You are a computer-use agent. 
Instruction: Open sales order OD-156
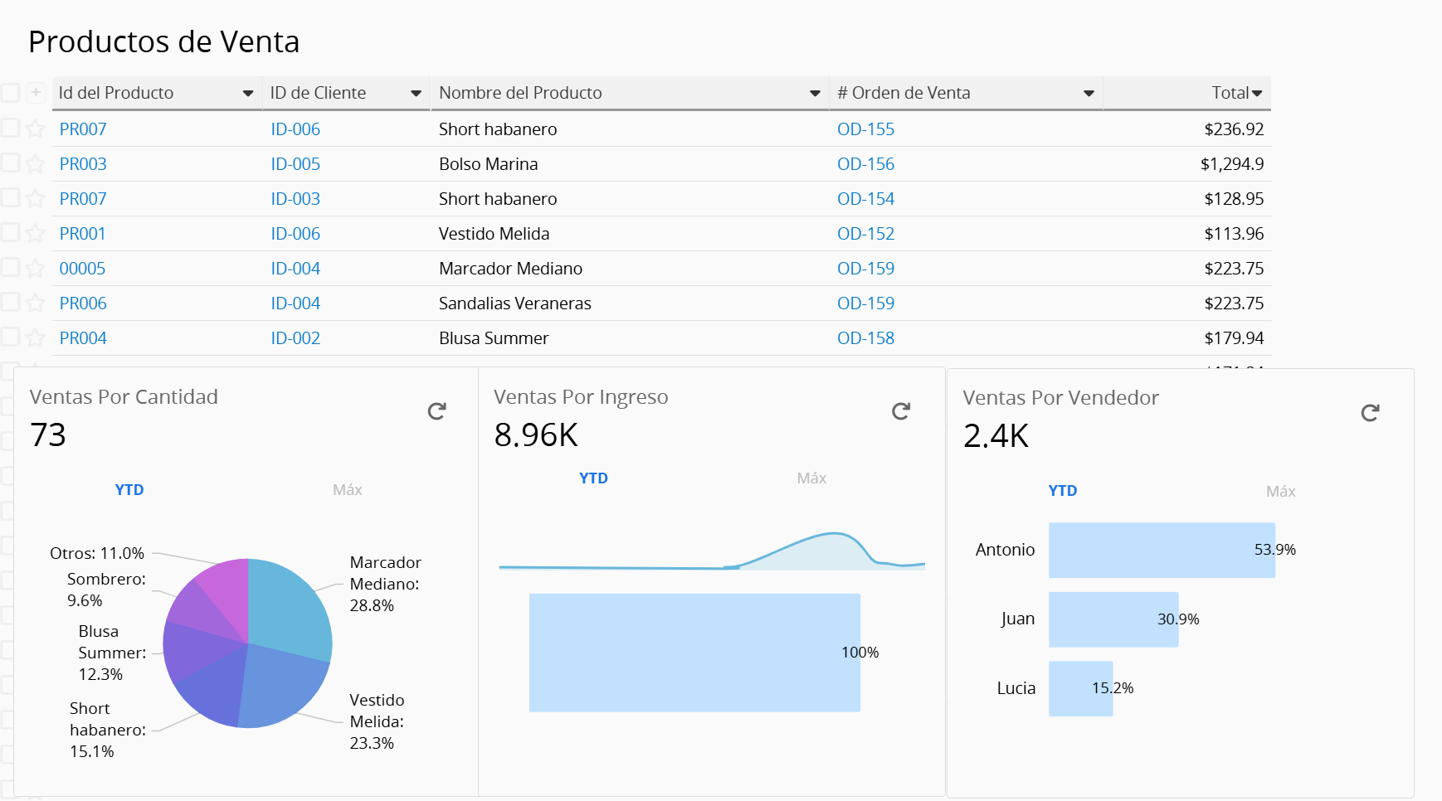coord(865,164)
